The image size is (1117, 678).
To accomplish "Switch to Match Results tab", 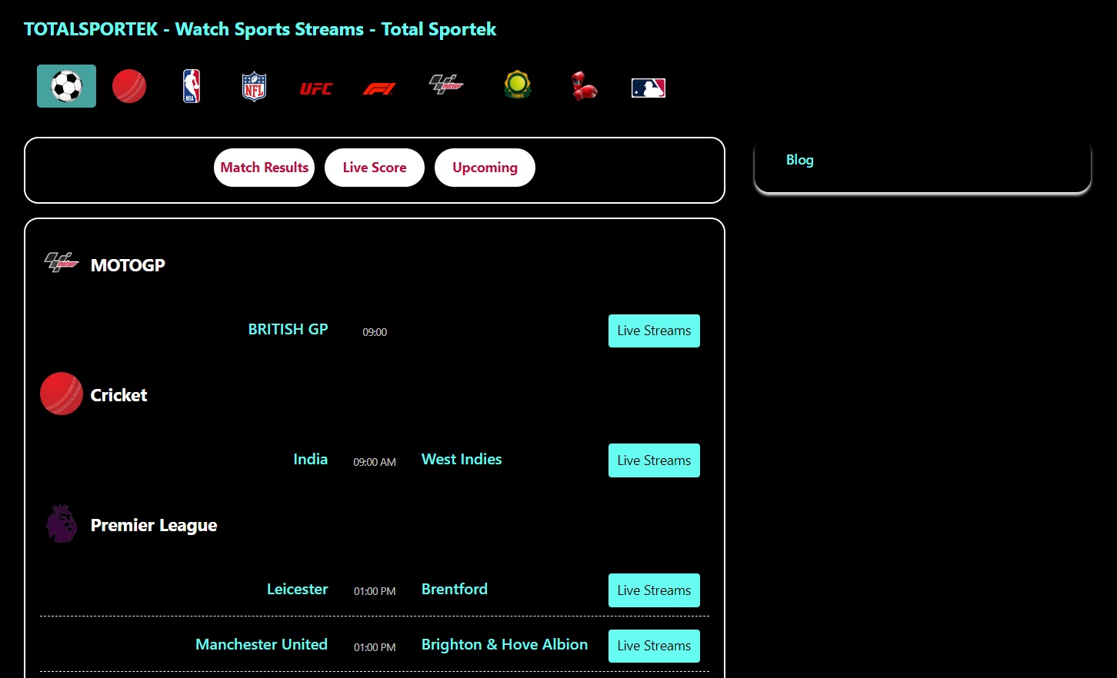I will [x=264, y=168].
